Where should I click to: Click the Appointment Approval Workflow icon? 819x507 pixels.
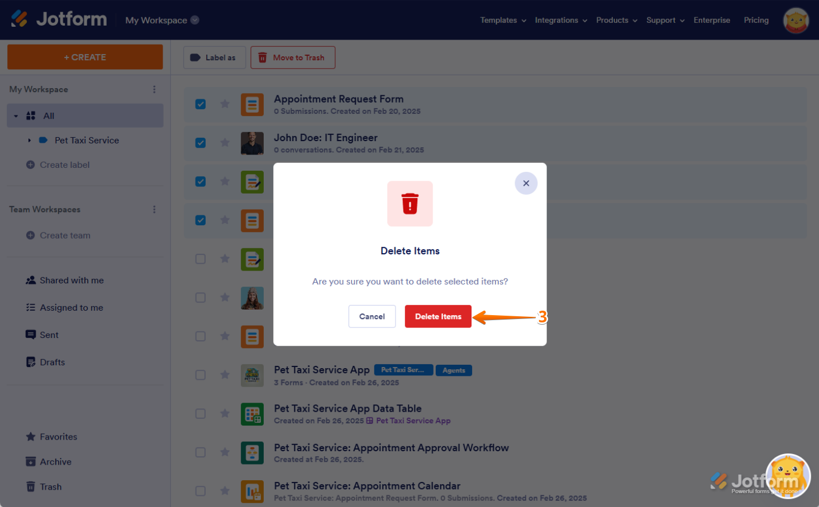(253, 453)
